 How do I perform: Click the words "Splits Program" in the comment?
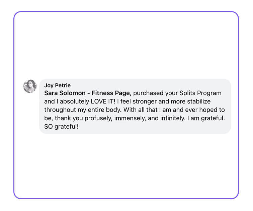click(200, 93)
